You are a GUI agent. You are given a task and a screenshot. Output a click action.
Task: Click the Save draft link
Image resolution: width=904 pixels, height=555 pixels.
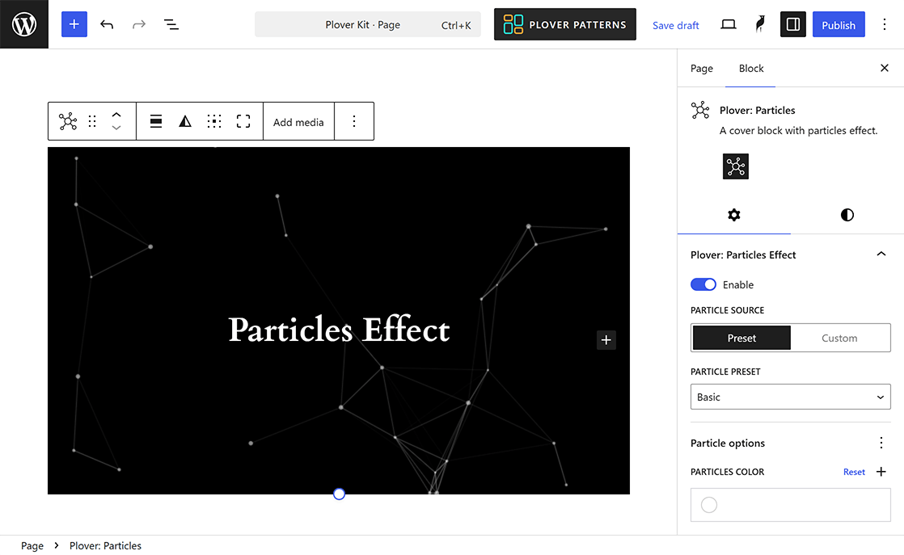pyautogui.click(x=675, y=25)
